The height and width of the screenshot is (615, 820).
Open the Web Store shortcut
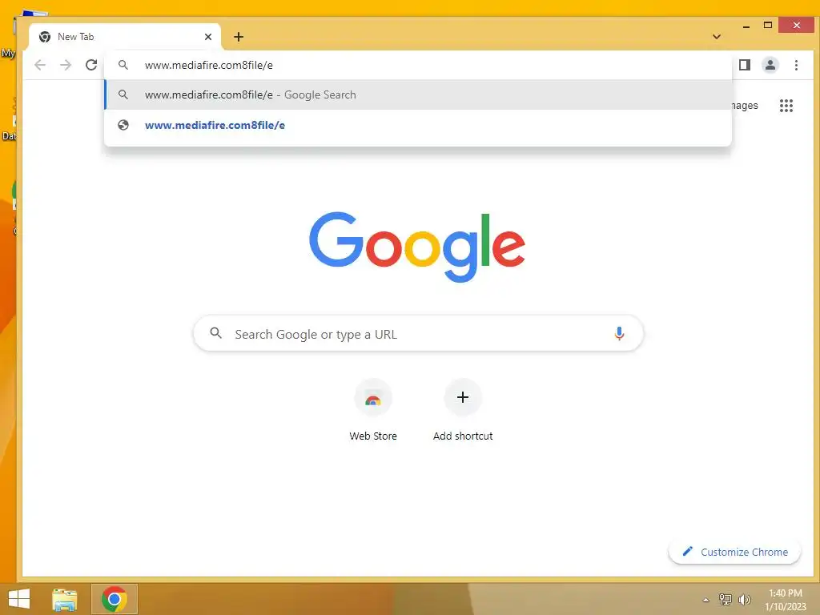(x=373, y=411)
